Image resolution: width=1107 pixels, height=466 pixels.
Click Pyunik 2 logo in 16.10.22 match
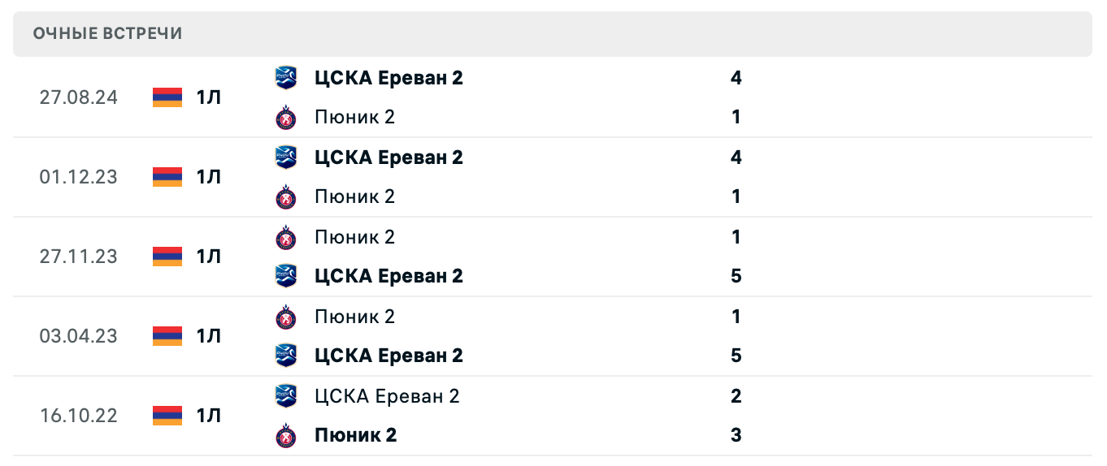286,435
